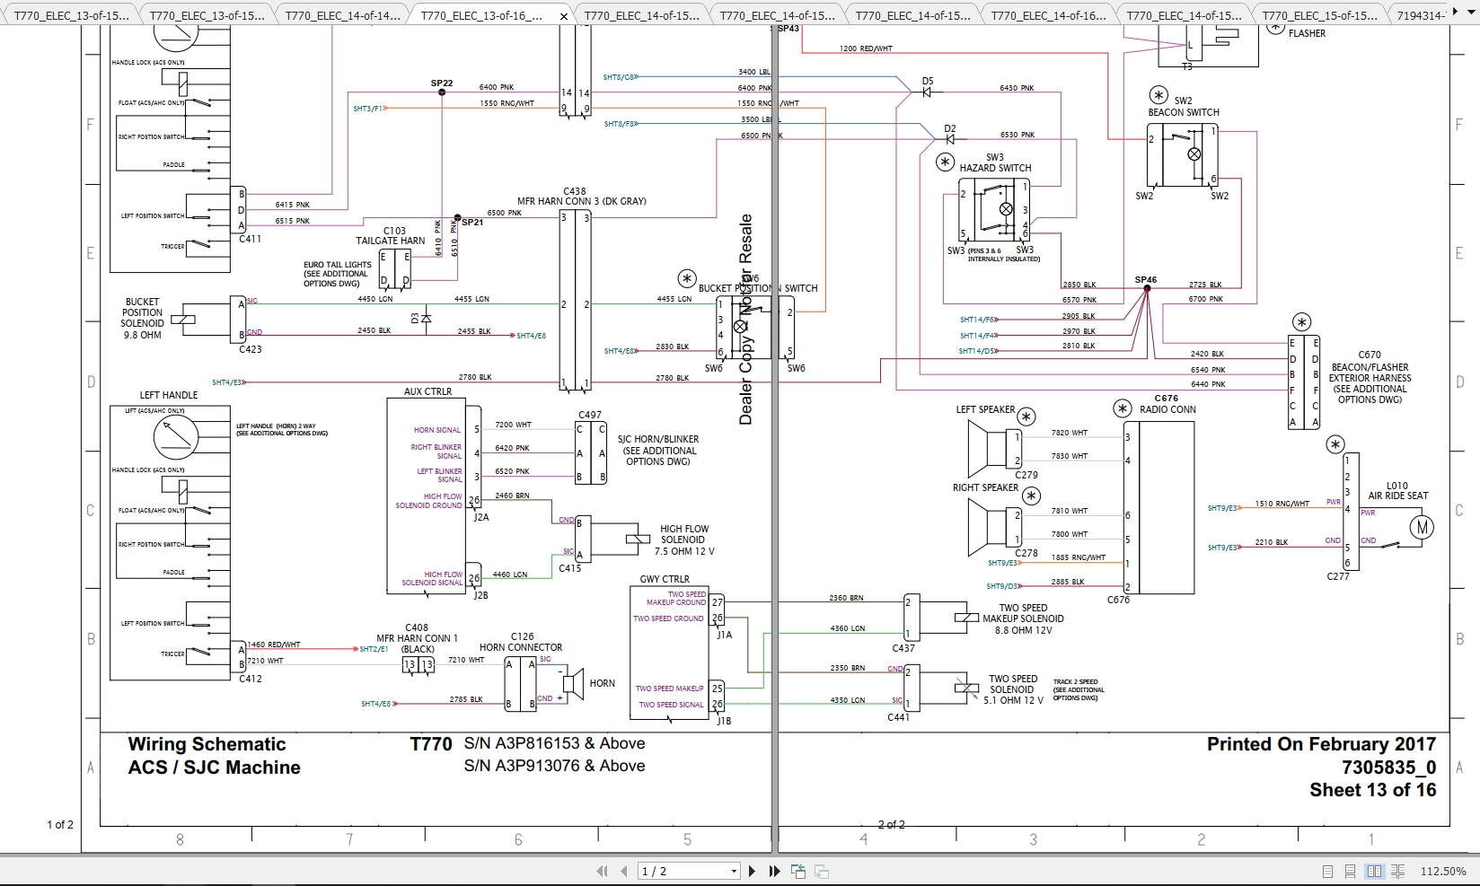1480x886 pixels.
Task: Switch to the T770_ELEC_14-of-16 tab
Action: pos(1048,15)
